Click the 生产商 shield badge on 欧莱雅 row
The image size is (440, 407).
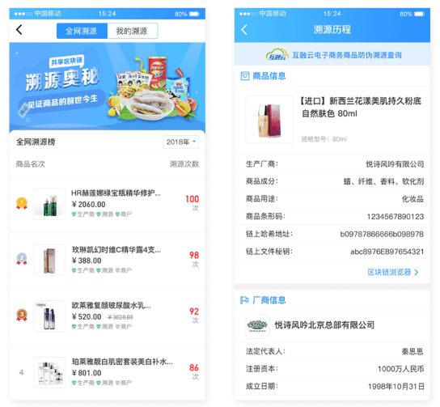pos(83,327)
